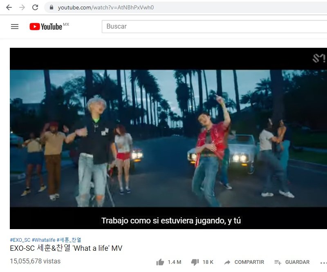Open the #Whatalife hashtag link
The height and width of the screenshot is (272, 327).
point(43,240)
